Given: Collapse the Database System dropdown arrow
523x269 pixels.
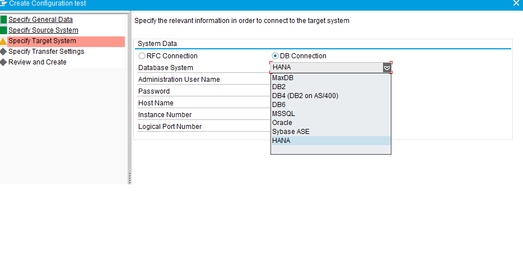Looking at the screenshot, I should 386,68.
